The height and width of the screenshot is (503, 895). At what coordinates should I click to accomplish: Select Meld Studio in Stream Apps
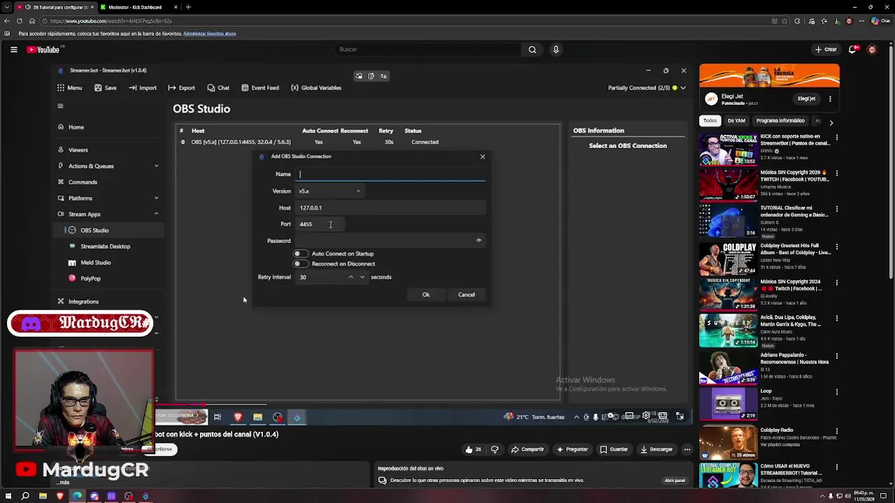[96, 262]
